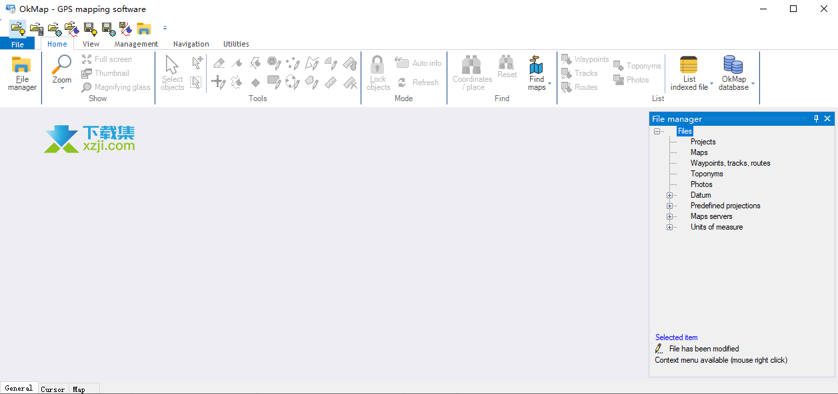Select the Files root tree item
The height and width of the screenshot is (394, 838).
(x=685, y=131)
